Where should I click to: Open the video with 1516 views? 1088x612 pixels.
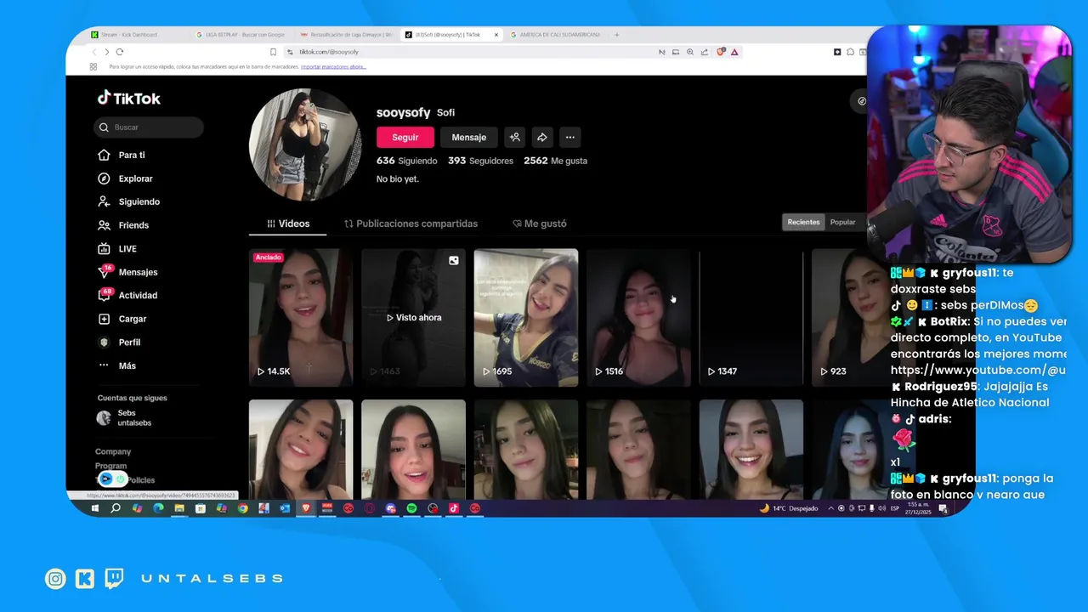click(x=638, y=317)
